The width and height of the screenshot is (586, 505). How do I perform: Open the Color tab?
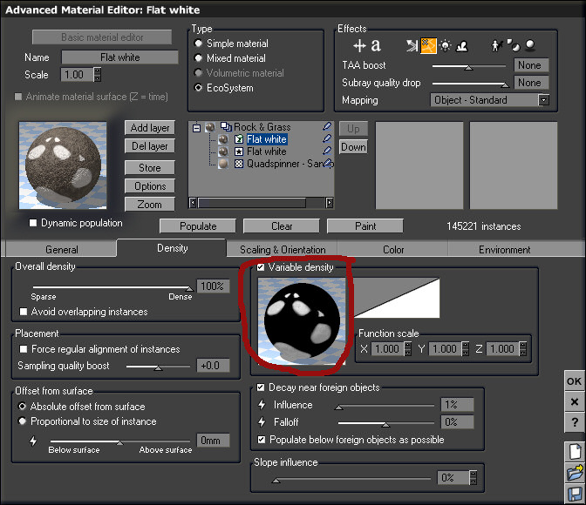click(392, 249)
